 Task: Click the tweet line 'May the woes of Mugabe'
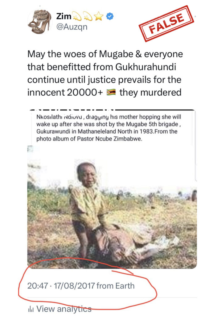(105, 54)
